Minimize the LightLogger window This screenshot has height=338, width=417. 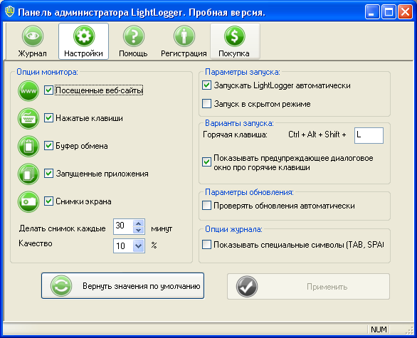click(x=372, y=12)
